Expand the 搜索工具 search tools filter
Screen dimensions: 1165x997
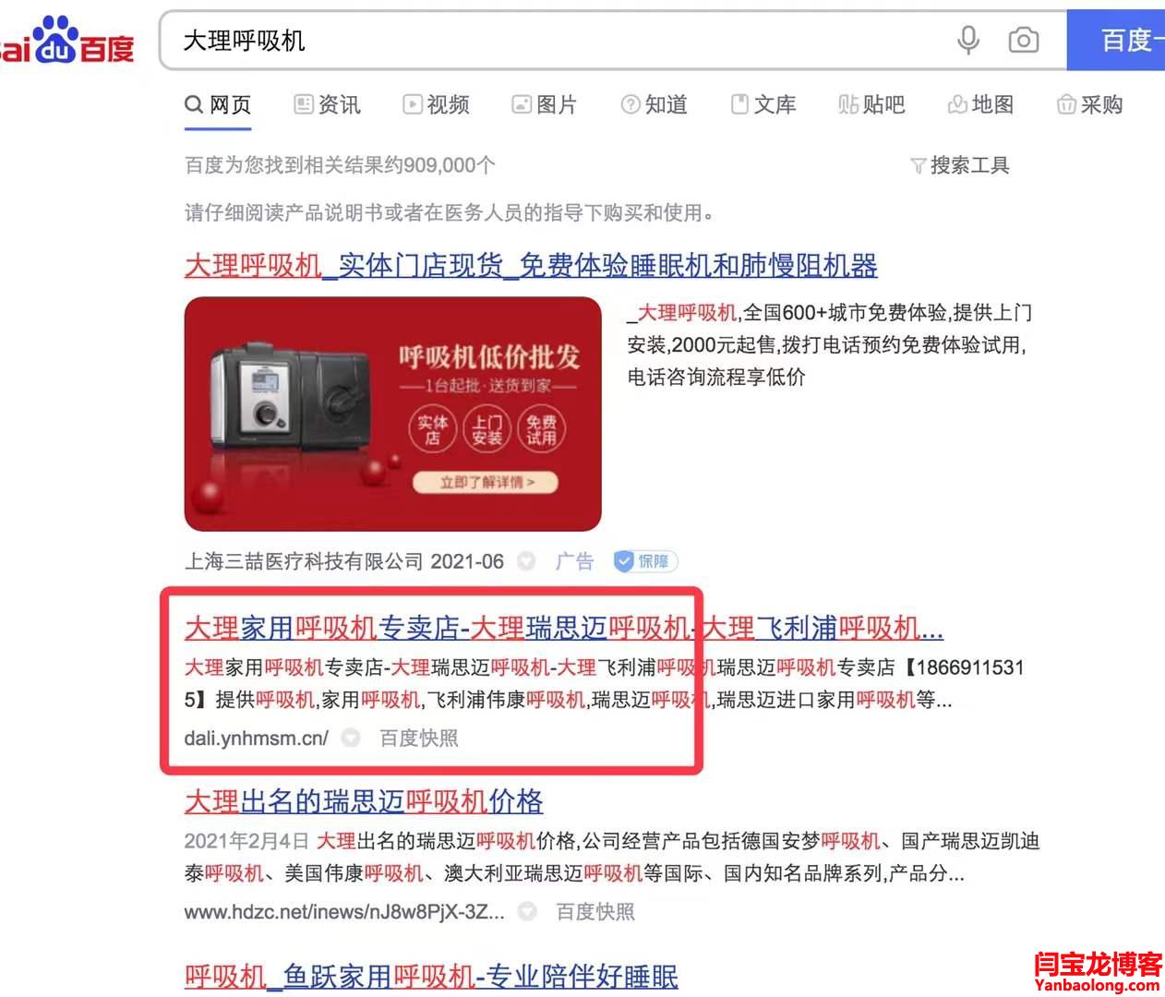pos(959,165)
